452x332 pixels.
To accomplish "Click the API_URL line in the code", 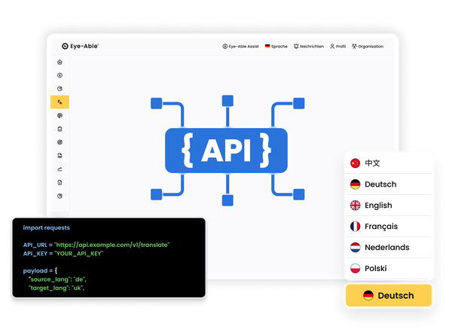I will pyautogui.click(x=96, y=245).
